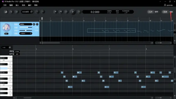Start playback with the Play button
Screen dimensions: 176x99
tap(73, 12)
